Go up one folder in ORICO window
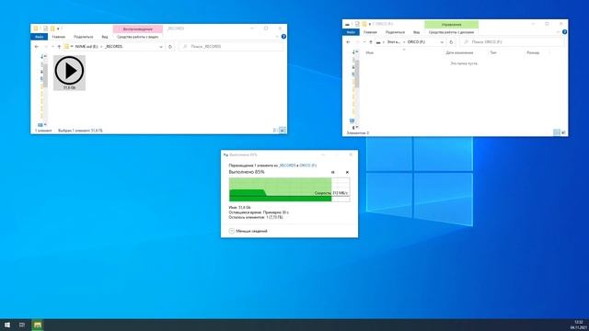 pos(371,42)
